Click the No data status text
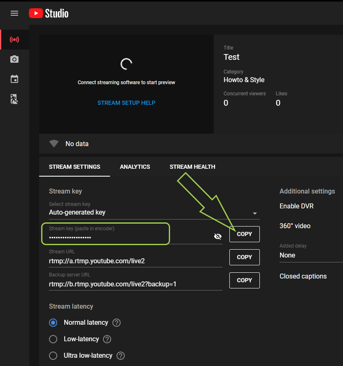 point(77,144)
